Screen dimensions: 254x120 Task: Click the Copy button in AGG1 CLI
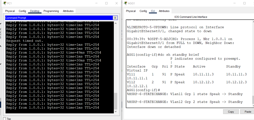click(231, 112)
